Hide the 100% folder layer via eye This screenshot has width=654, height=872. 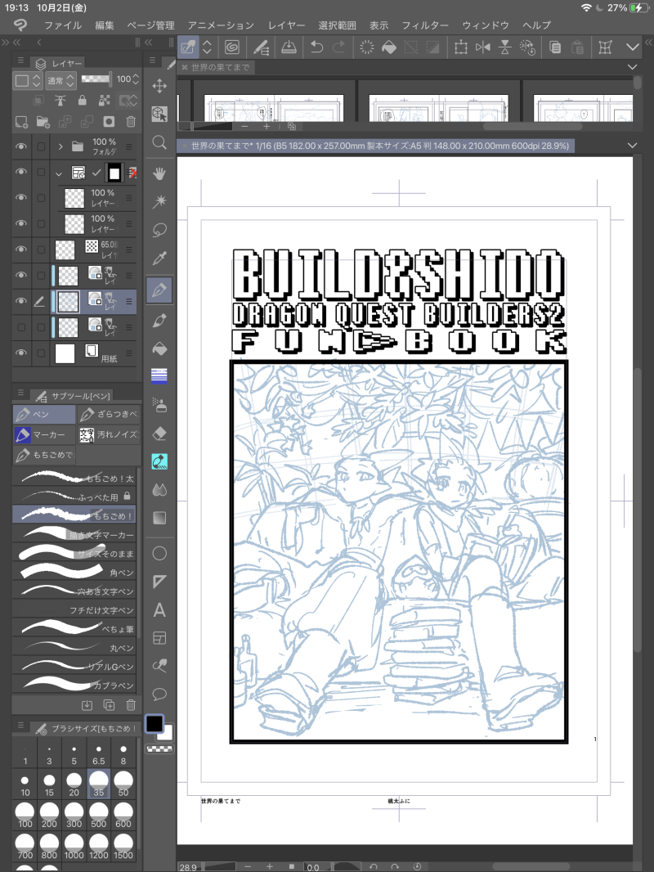coord(21,146)
